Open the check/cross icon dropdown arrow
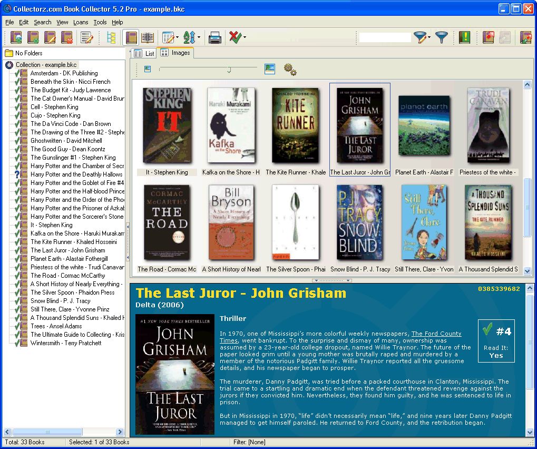Screen dimensions: 537x449 click(x=245, y=37)
